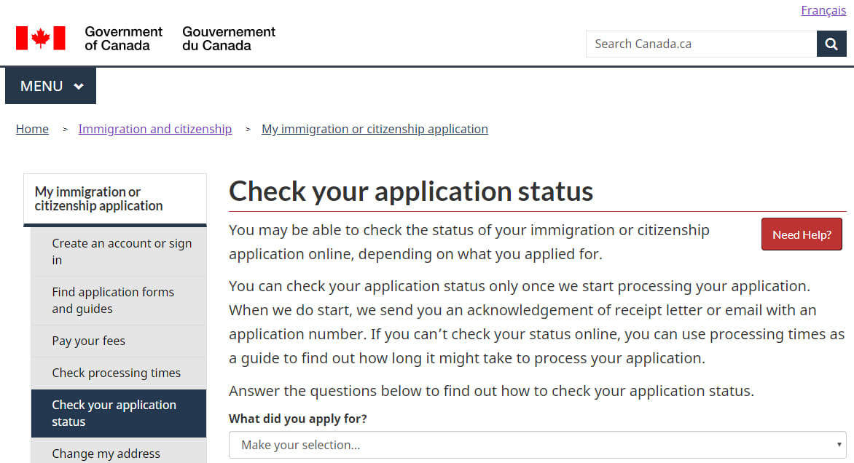Go to Home breadcrumb link
The width and height of the screenshot is (854, 463).
coord(32,129)
